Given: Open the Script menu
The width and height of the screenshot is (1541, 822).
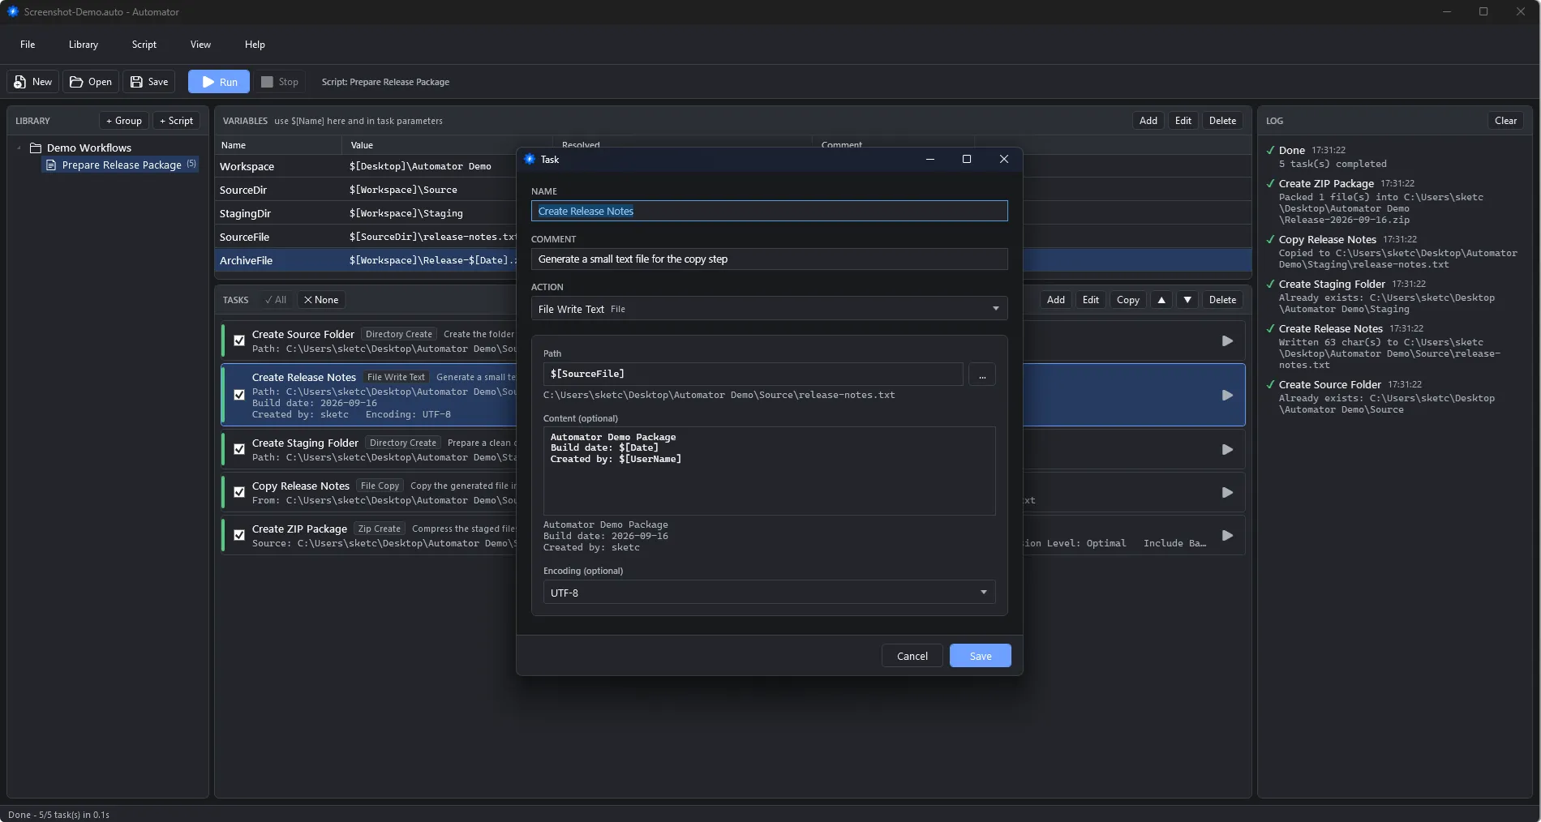Looking at the screenshot, I should pos(144,45).
